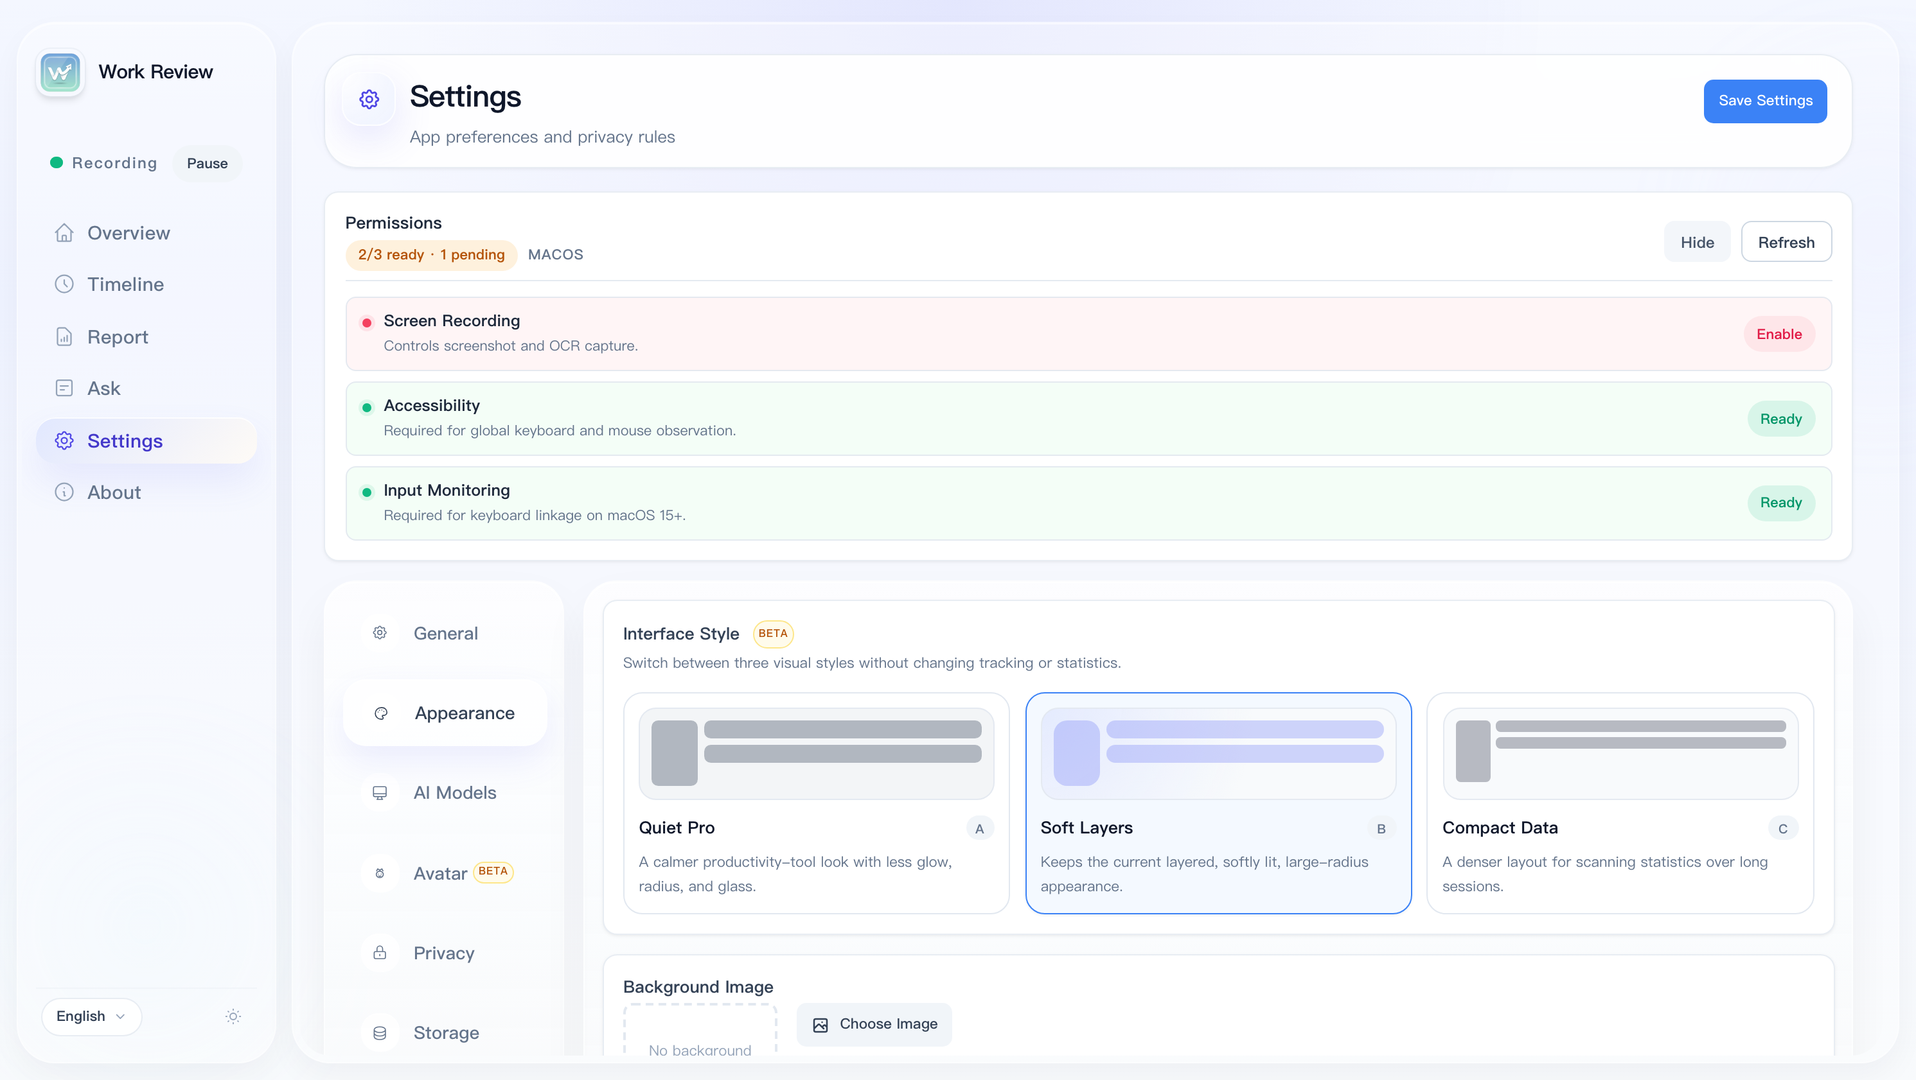Select the Appearance settings tab
1916x1080 pixels.
[x=445, y=713]
